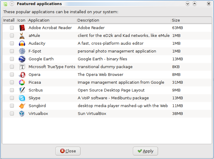The image size is (214, 159).
Task: Select the Picasa icon
Action: point(22,82)
